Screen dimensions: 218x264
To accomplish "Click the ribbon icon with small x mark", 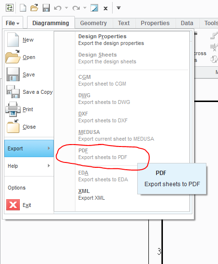I will click(x=214, y=47).
